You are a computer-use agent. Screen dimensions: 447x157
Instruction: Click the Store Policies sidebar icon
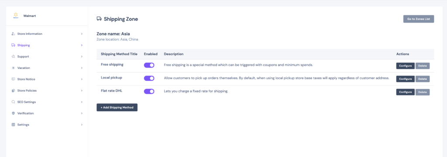13,91
